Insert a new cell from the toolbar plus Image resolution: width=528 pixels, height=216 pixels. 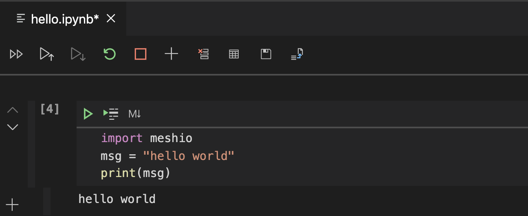pos(172,54)
